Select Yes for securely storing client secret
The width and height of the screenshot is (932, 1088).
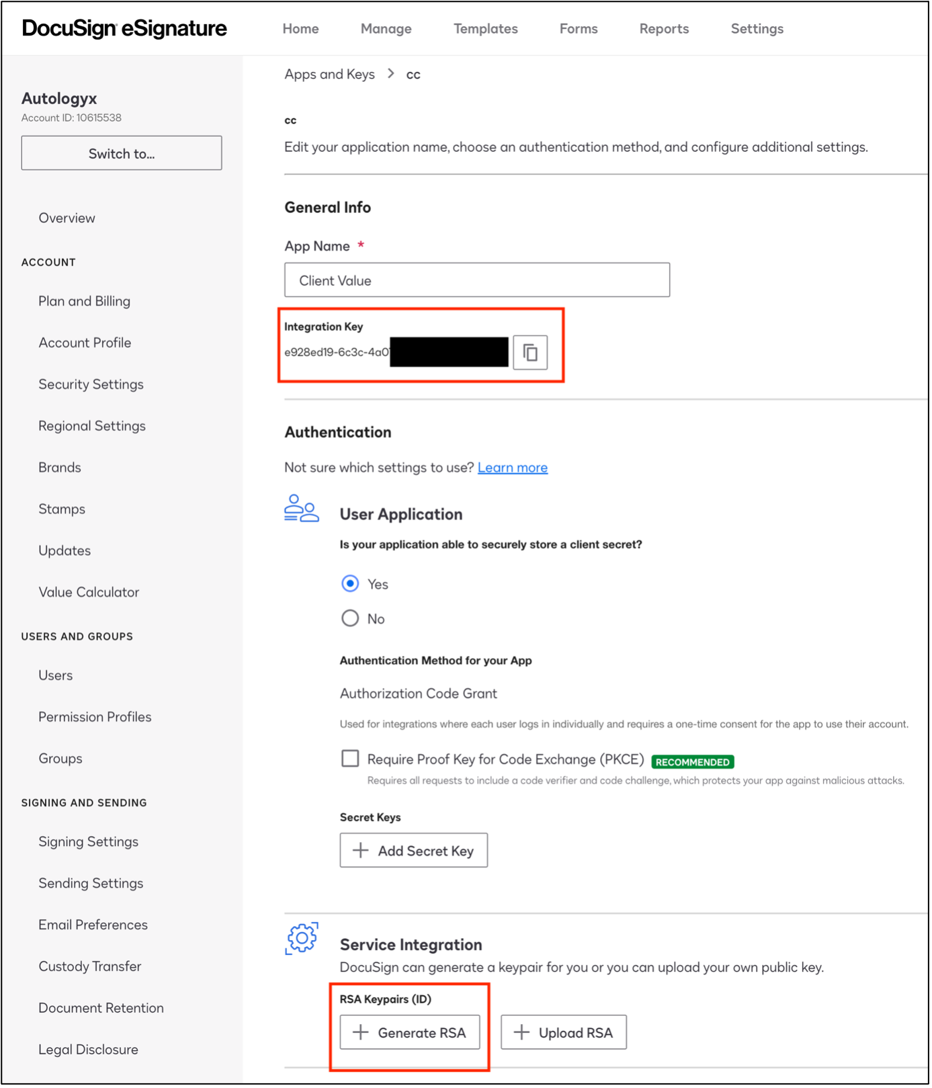(351, 584)
